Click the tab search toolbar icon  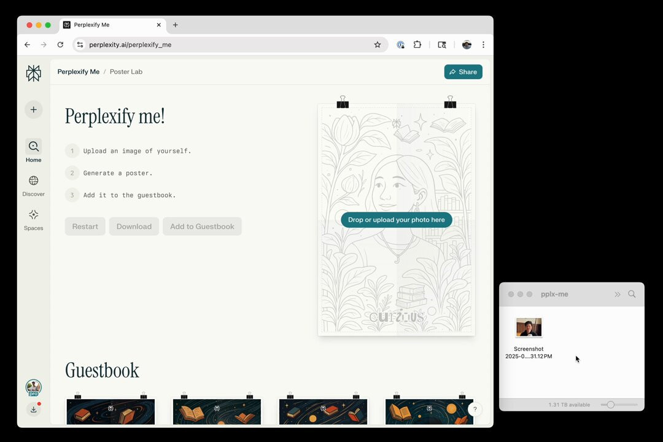pos(442,44)
